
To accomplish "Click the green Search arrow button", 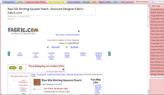I will (13, 68).
